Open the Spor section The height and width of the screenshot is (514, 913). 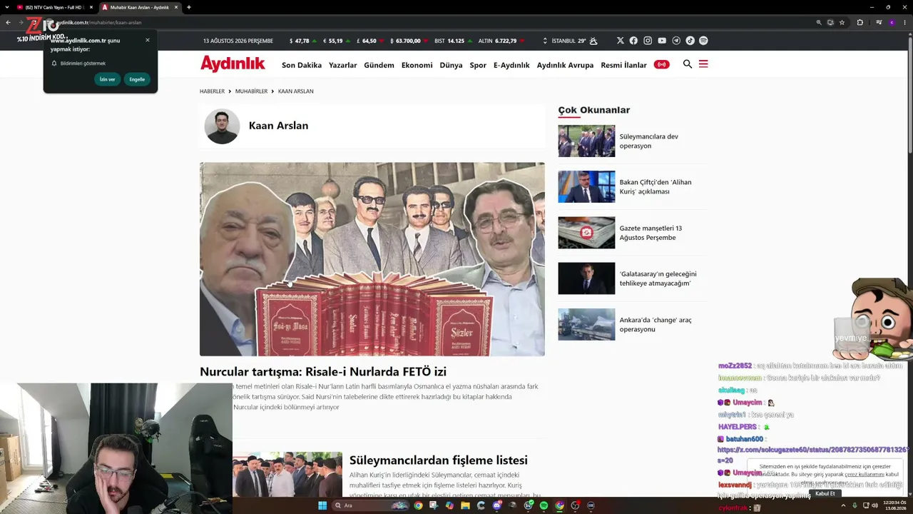coord(478,65)
